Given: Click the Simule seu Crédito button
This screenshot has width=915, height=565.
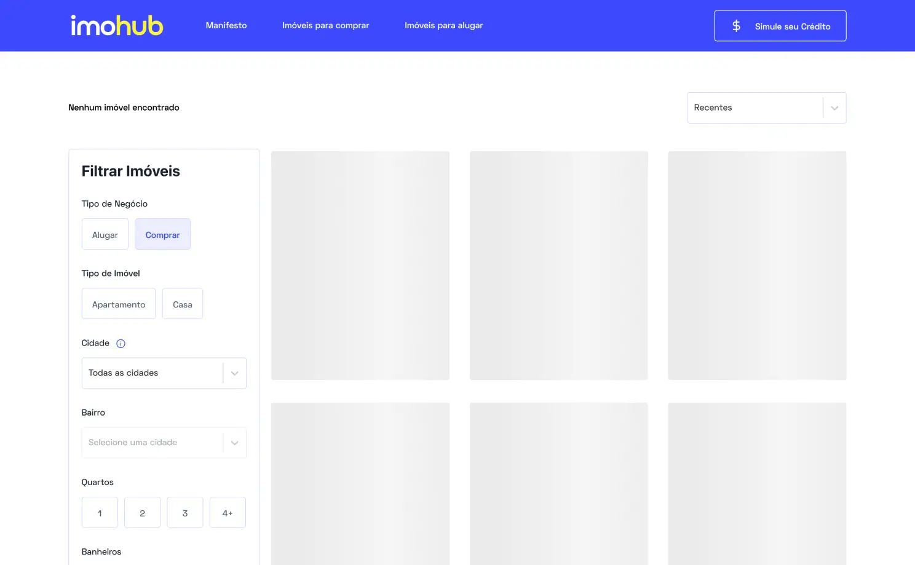Looking at the screenshot, I should (x=780, y=26).
